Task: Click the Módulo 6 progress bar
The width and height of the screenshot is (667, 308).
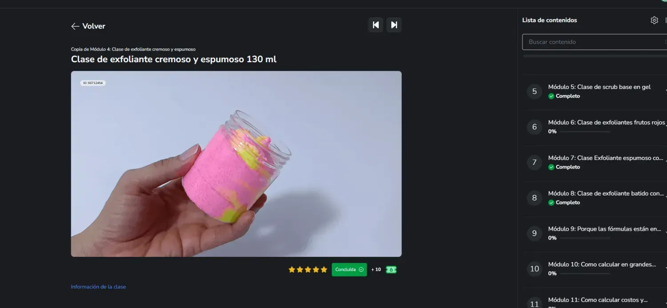Action: click(x=585, y=132)
